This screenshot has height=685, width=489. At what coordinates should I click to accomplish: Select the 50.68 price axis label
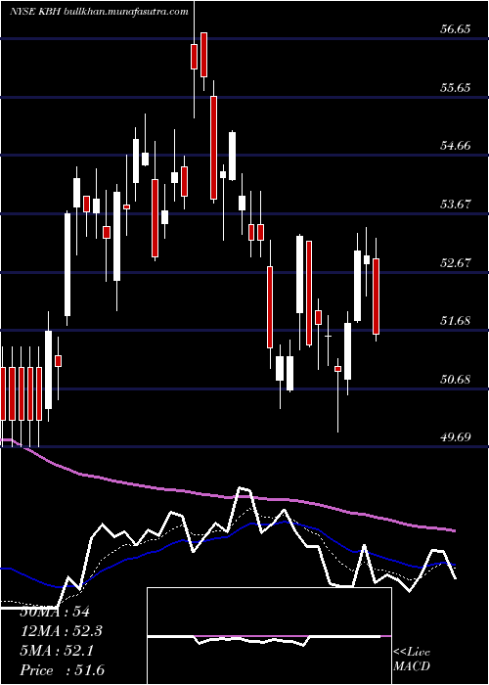coord(456,379)
